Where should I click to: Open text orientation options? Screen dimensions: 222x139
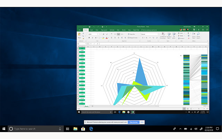coord(122,34)
